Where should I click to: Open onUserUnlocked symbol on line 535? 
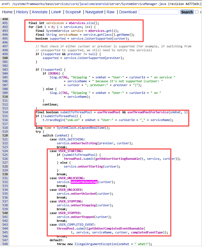(83, 194)
